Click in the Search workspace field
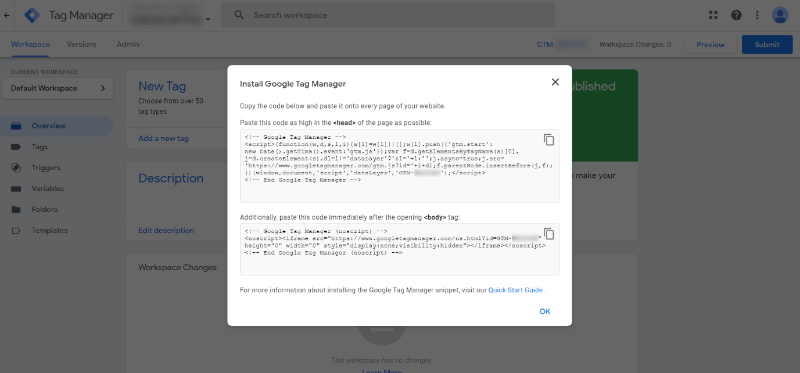 pos(388,15)
